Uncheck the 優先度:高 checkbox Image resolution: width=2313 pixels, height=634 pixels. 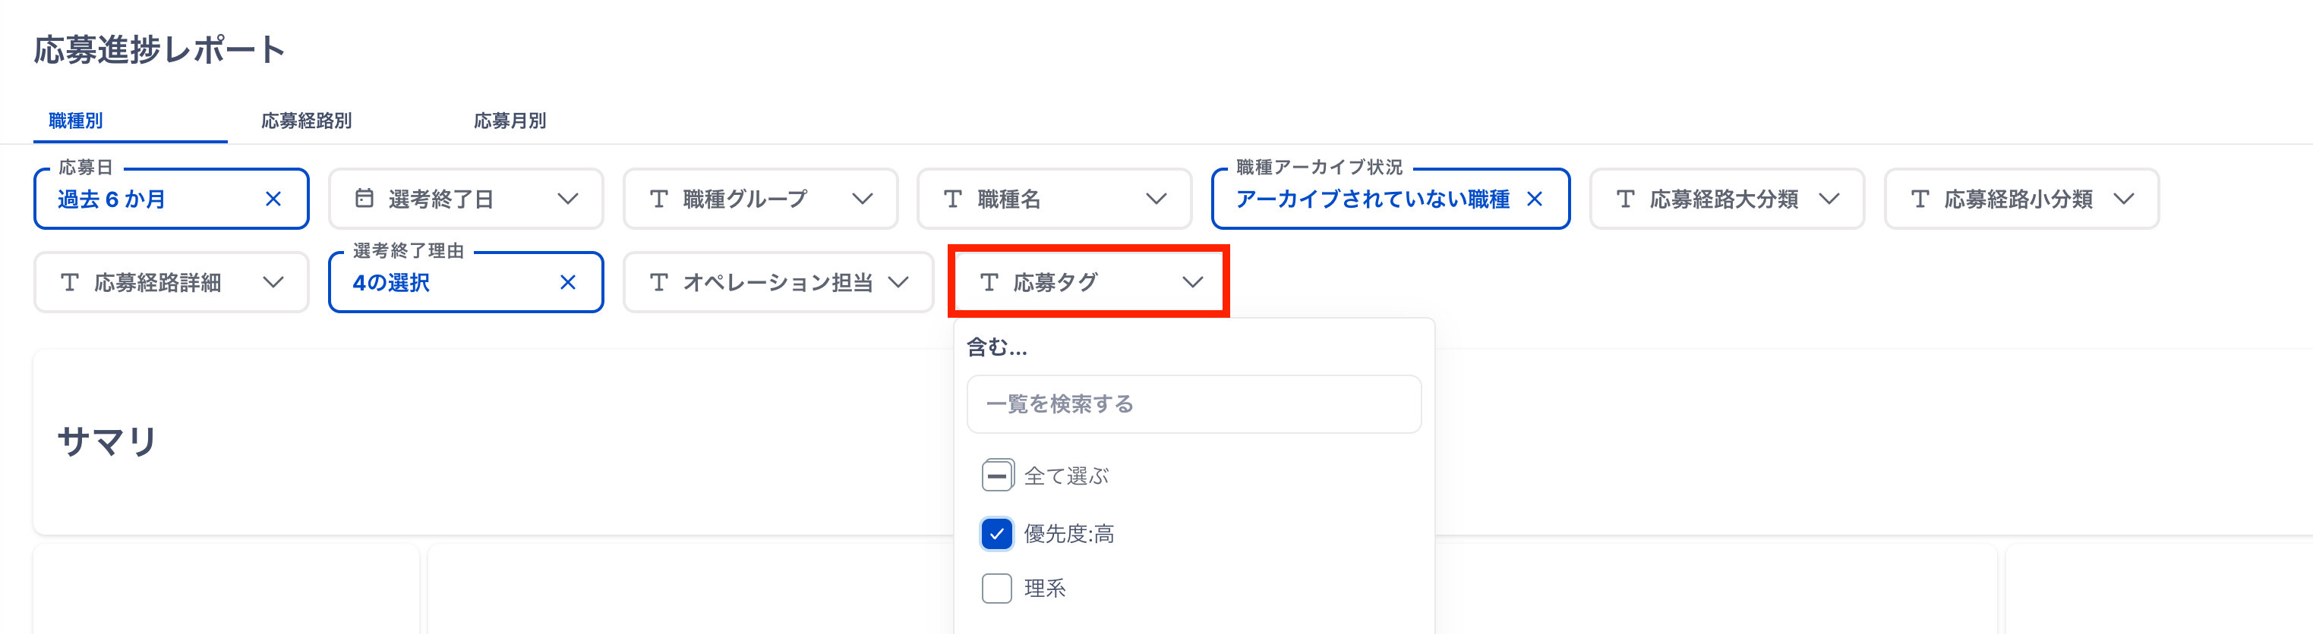(x=997, y=534)
